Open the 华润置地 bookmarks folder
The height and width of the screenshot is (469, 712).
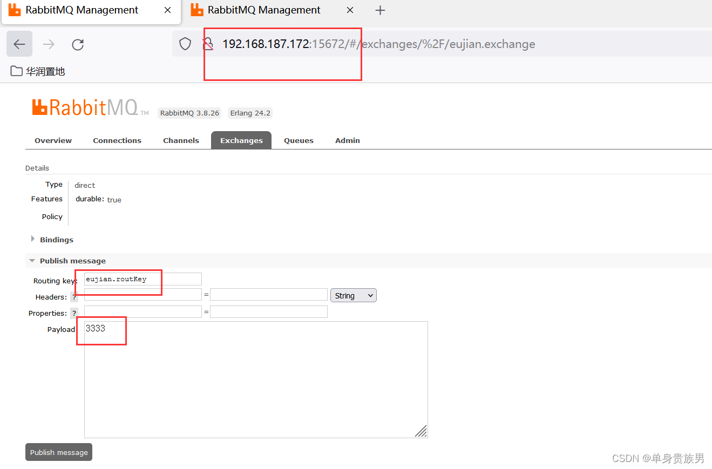click(37, 70)
